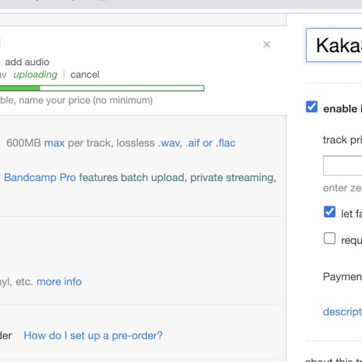Viewport: 362px width, 362px height.
Task: Focus the track title field starting with Kaka
Action: (334, 45)
